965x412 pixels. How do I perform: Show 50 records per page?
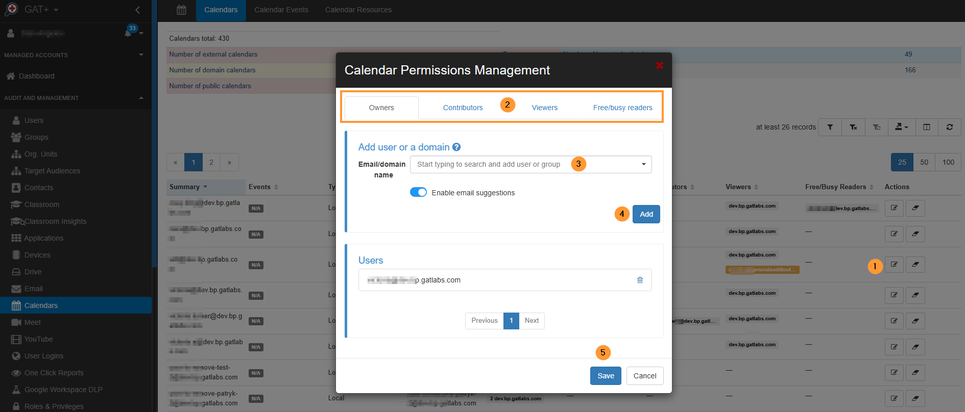click(x=924, y=162)
